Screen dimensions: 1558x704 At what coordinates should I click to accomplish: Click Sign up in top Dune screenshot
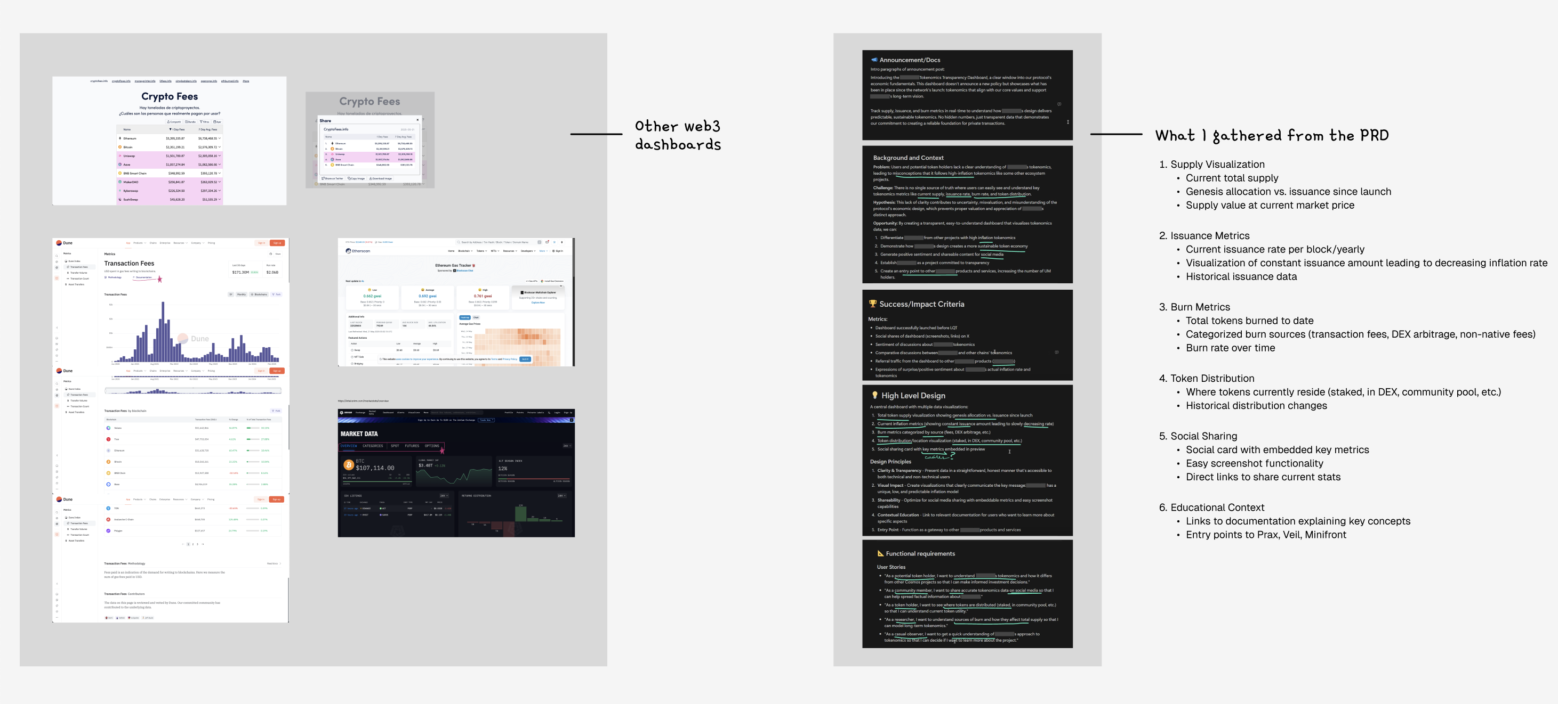coord(277,243)
